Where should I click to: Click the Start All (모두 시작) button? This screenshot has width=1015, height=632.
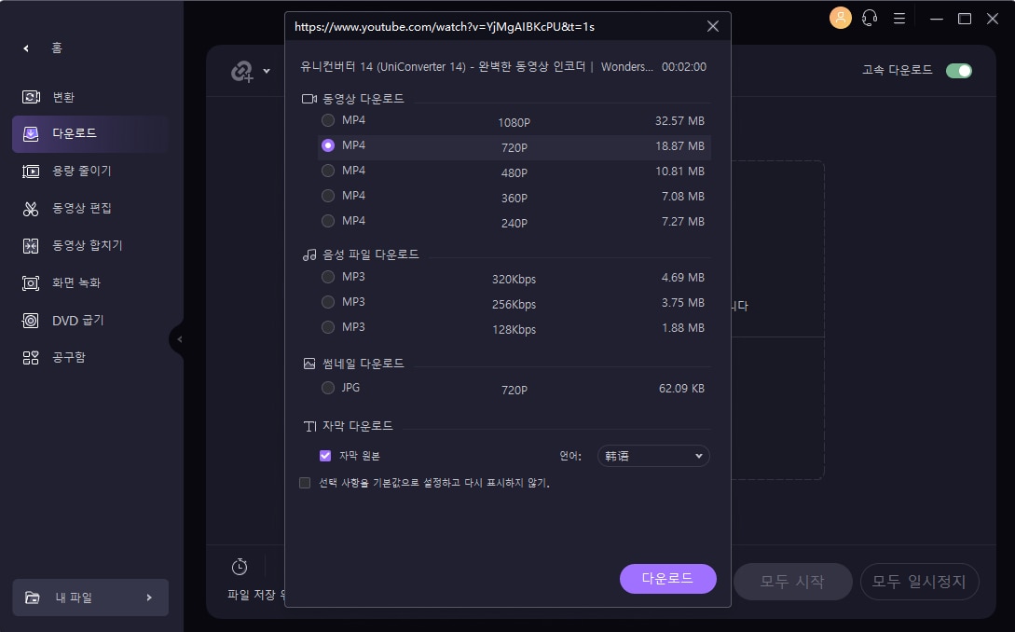tap(792, 582)
